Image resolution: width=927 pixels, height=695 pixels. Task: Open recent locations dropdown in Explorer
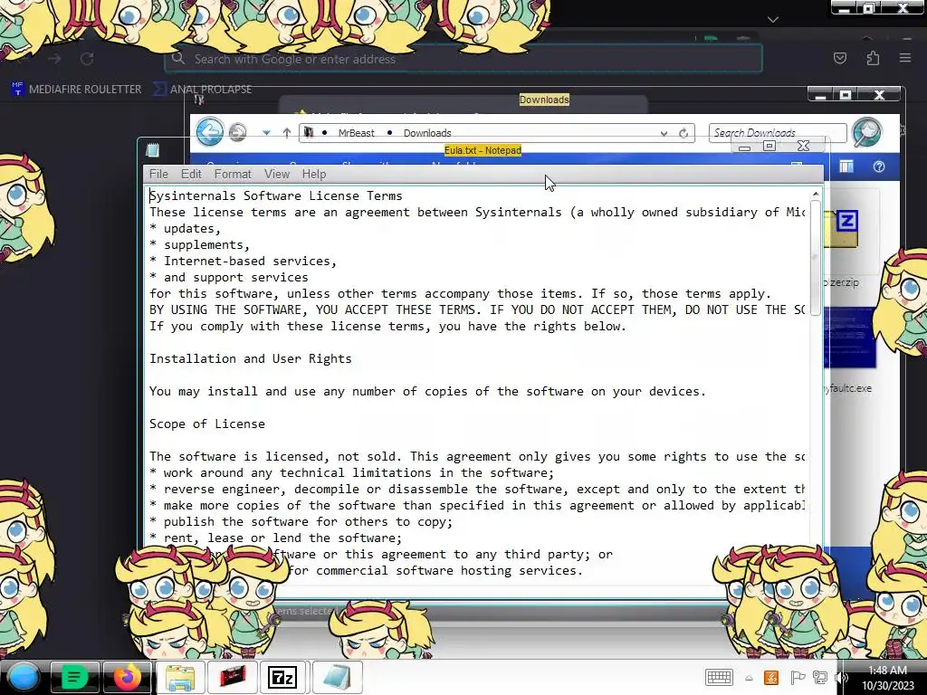pos(267,133)
